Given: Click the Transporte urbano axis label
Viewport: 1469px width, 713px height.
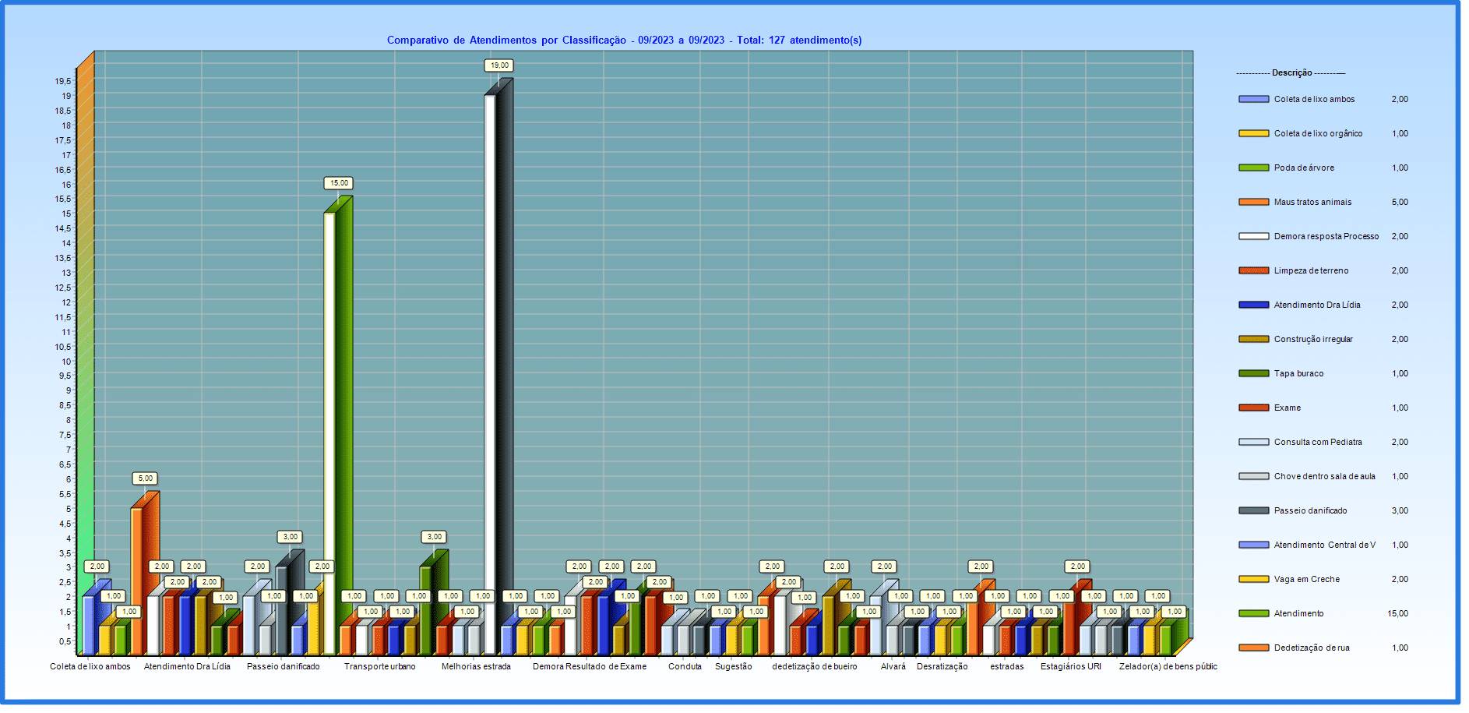Looking at the screenshot, I should (380, 666).
